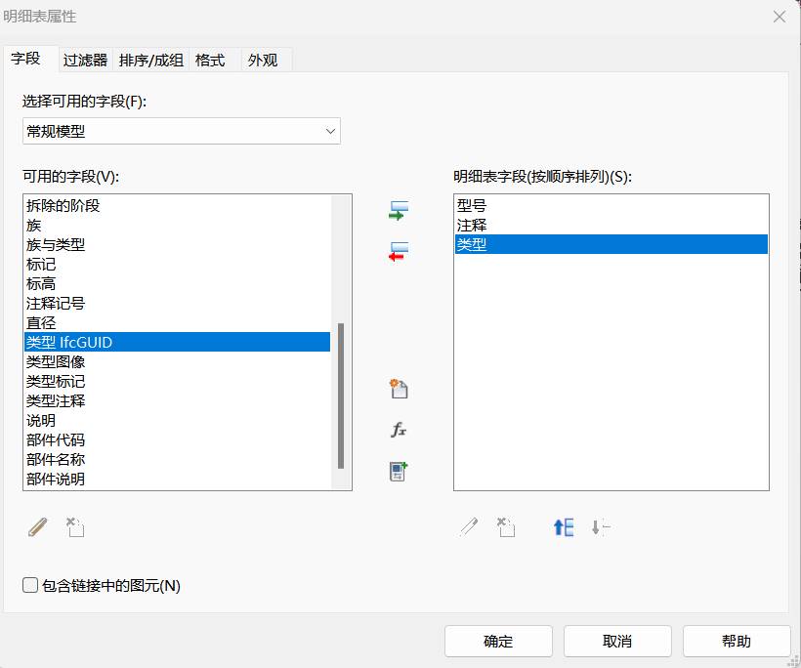Click the edit parameter pencil under available fields

(x=37, y=528)
